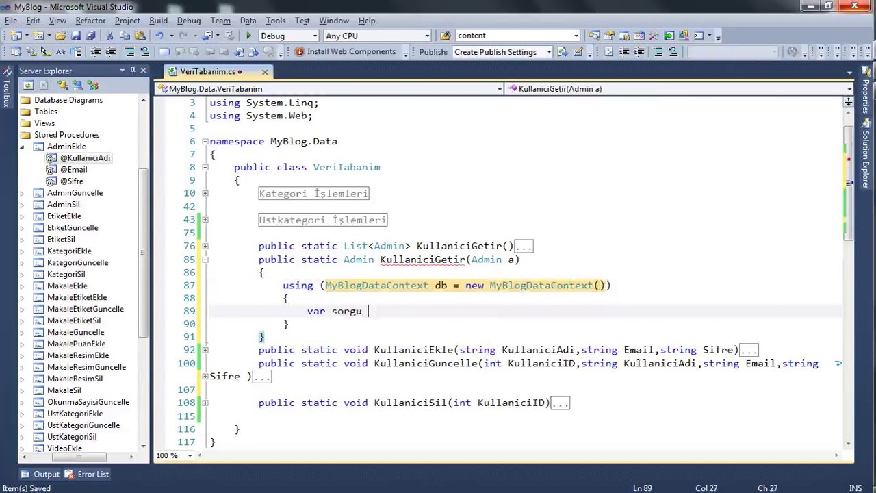Open the File menu
Viewport: 876px width, 493px height.
[11, 21]
